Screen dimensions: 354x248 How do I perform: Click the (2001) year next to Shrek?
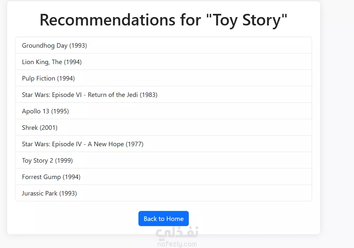coord(48,128)
